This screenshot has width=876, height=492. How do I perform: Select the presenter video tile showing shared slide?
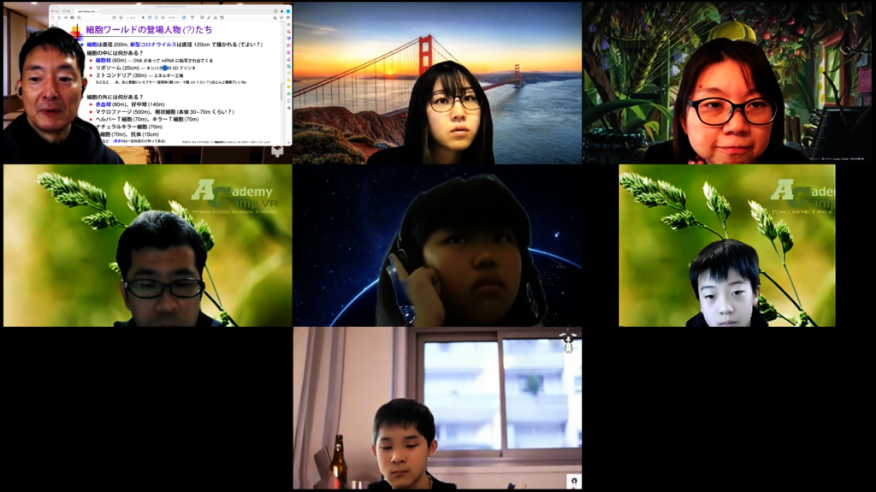click(147, 83)
